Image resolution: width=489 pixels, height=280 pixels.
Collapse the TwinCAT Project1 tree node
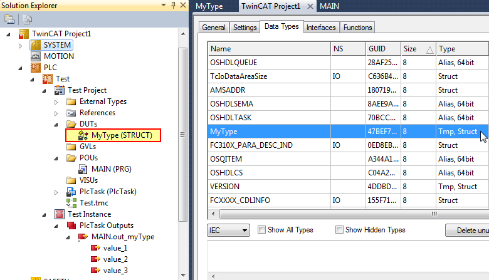pyautogui.click(x=8, y=34)
